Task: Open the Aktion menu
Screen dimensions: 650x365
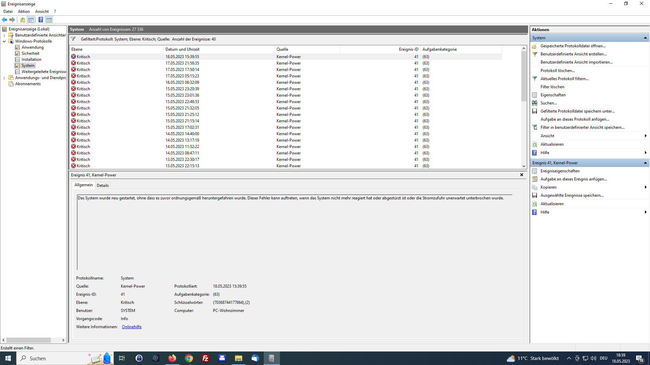Action: tap(24, 11)
